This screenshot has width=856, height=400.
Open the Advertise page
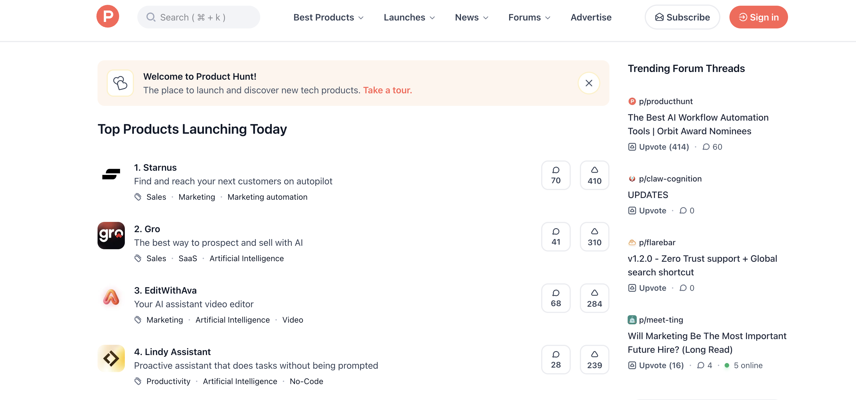click(x=591, y=17)
